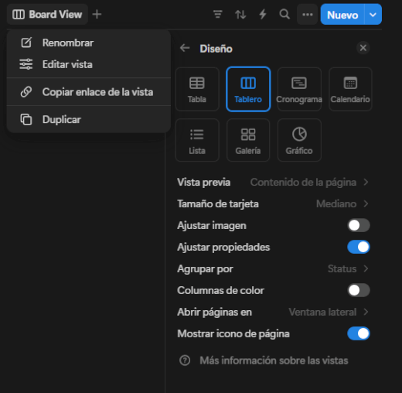This screenshot has height=393, width=402.
Task: Select the Cronograma layout
Action: [299, 89]
